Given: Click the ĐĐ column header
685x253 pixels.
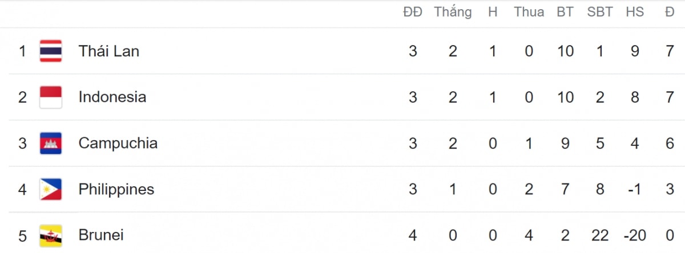Looking at the screenshot, I should pos(413,12).
